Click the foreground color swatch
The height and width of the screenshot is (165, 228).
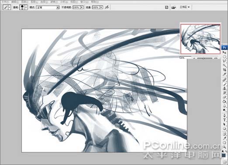[x=224, y=155]
